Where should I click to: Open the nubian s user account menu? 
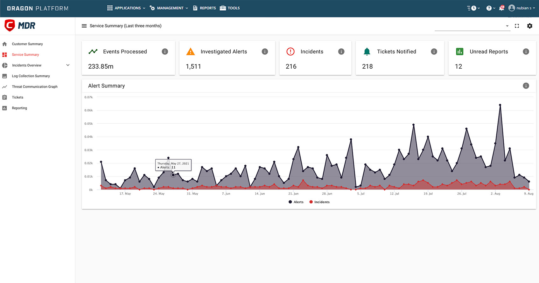tap(521, 8)
